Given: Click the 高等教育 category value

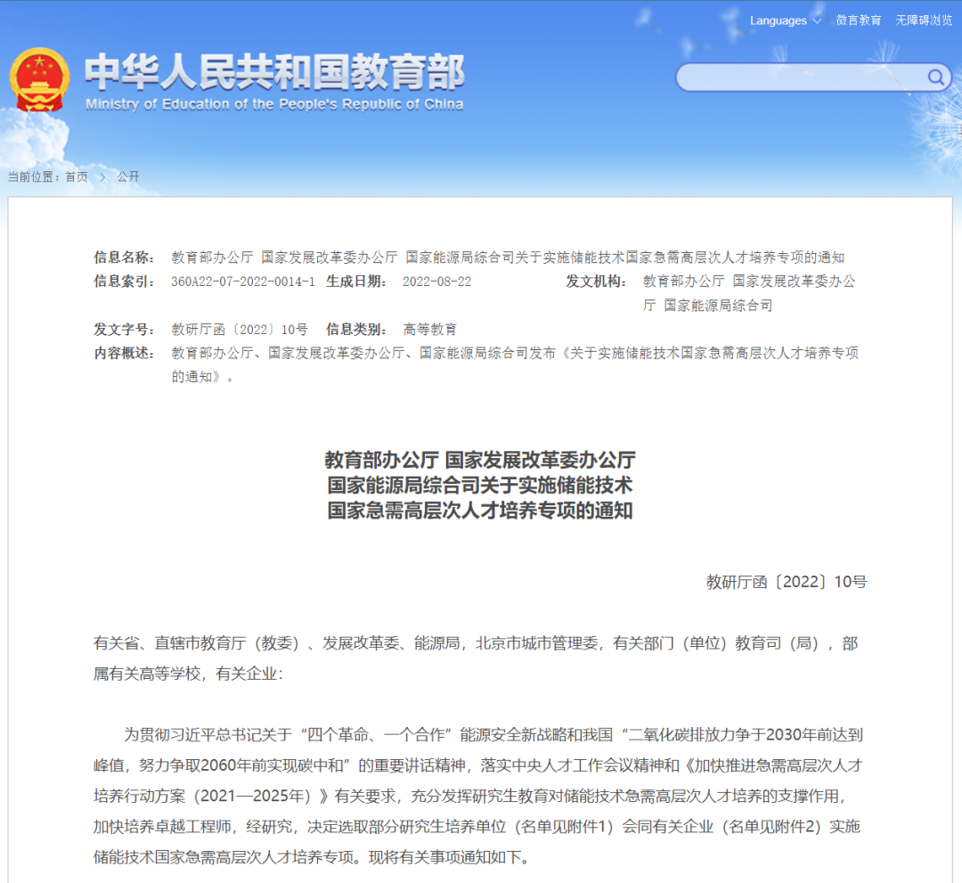Looking at the screenshot, I should [430, 330].
